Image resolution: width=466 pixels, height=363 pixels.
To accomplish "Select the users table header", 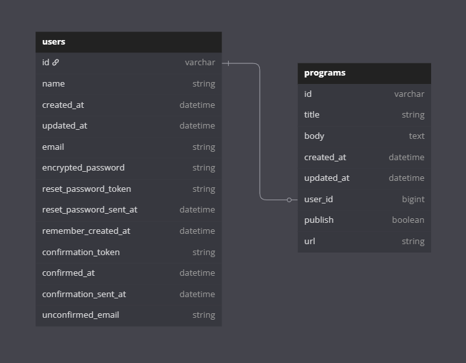I will point(128,42).
